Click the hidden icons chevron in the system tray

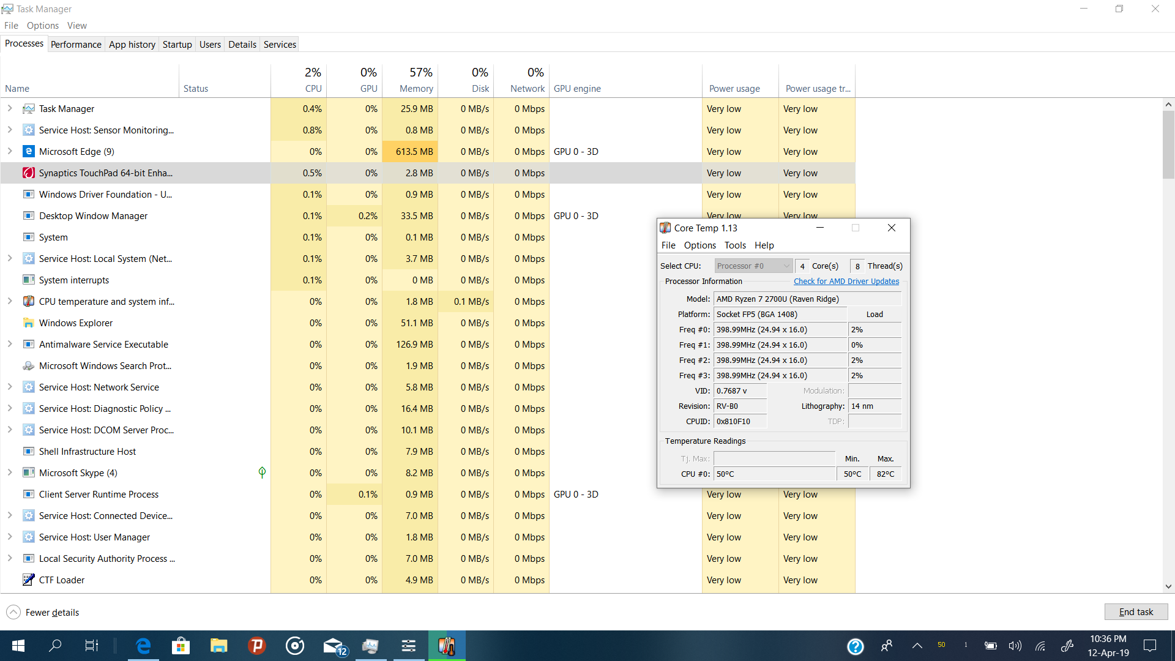(917, 646)
